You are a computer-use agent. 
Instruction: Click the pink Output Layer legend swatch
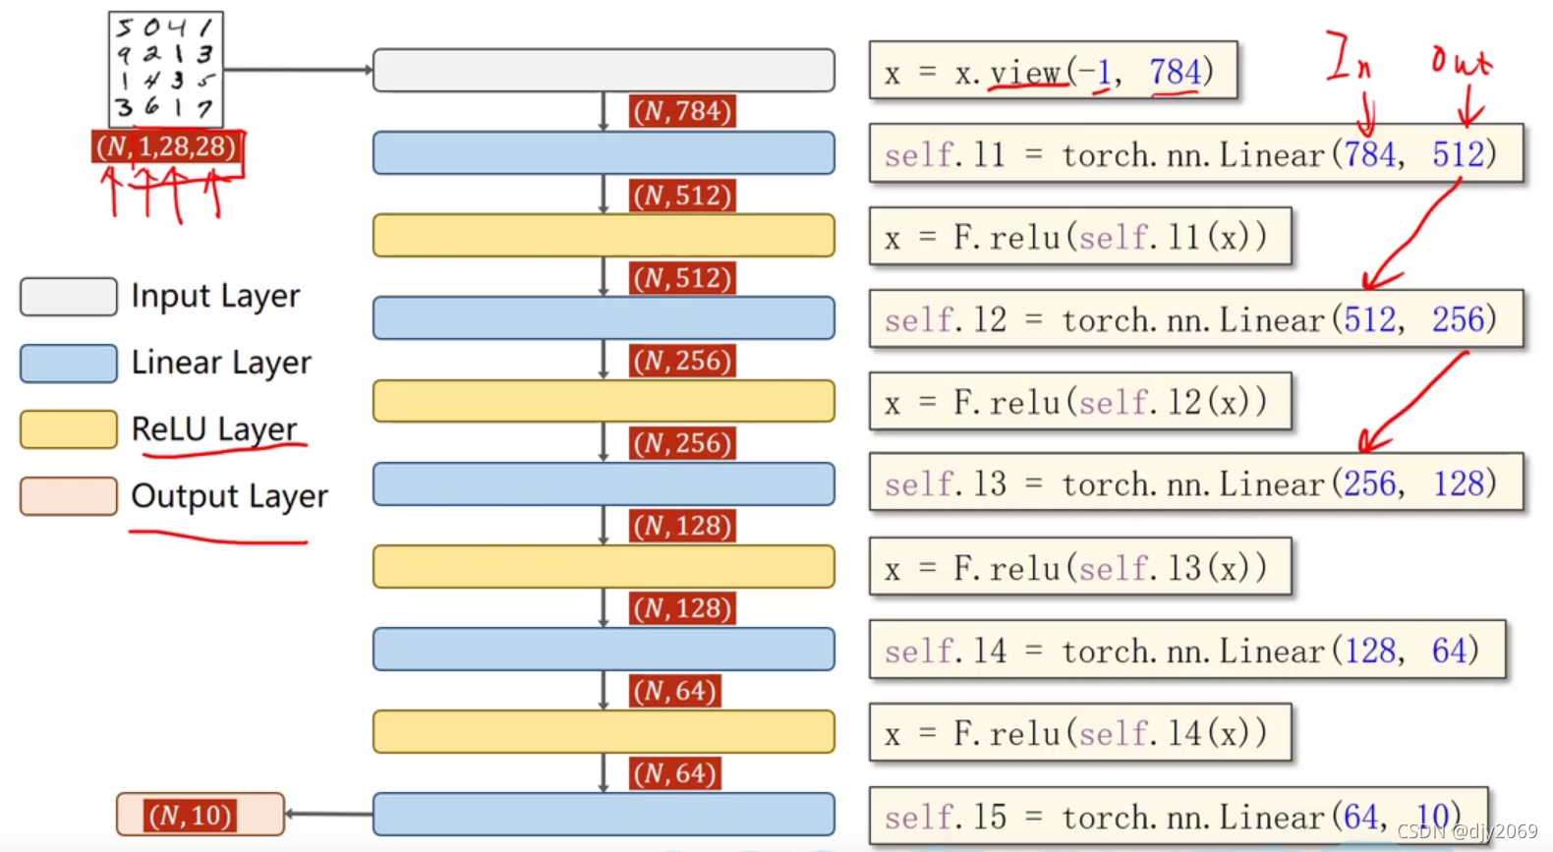tap(69, 496)
